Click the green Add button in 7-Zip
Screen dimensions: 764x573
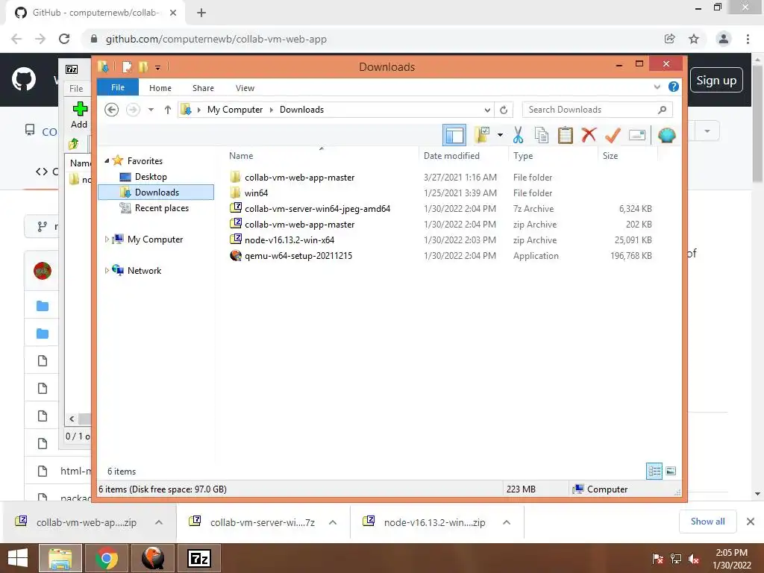79,115
